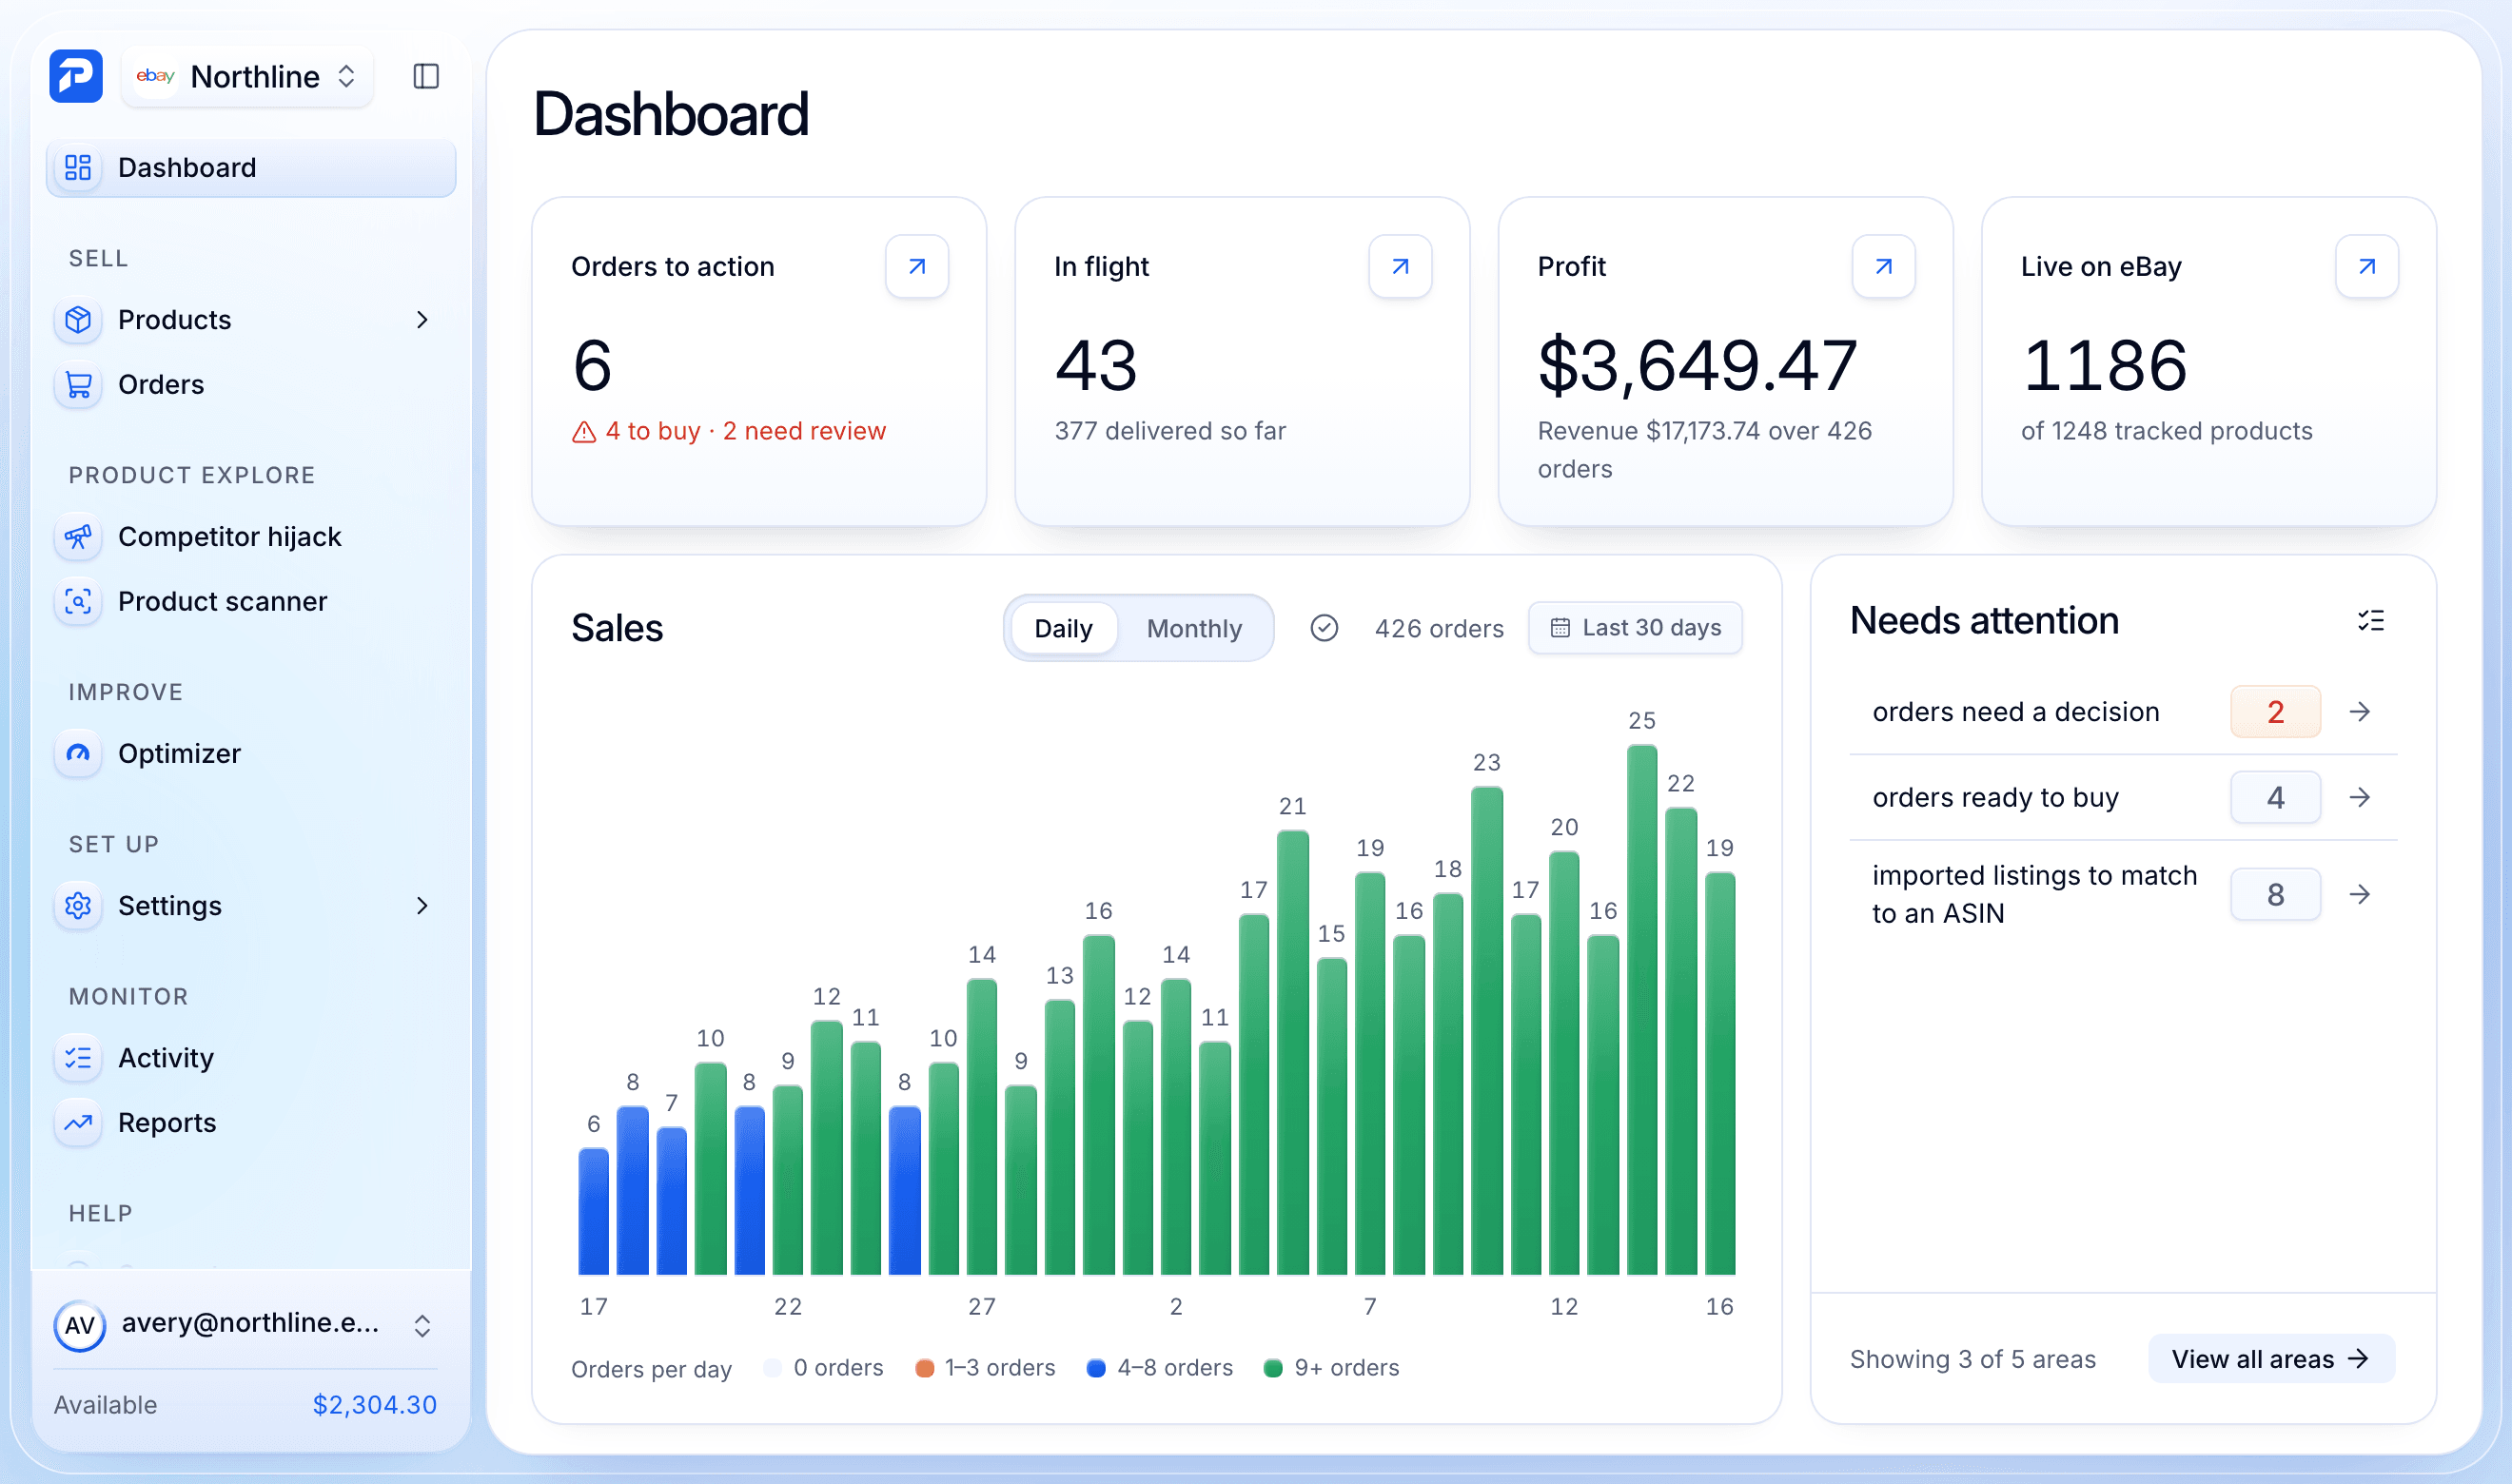Click the Reports trend icon
2512x1484 pixels.
[x=78, y=1123]
